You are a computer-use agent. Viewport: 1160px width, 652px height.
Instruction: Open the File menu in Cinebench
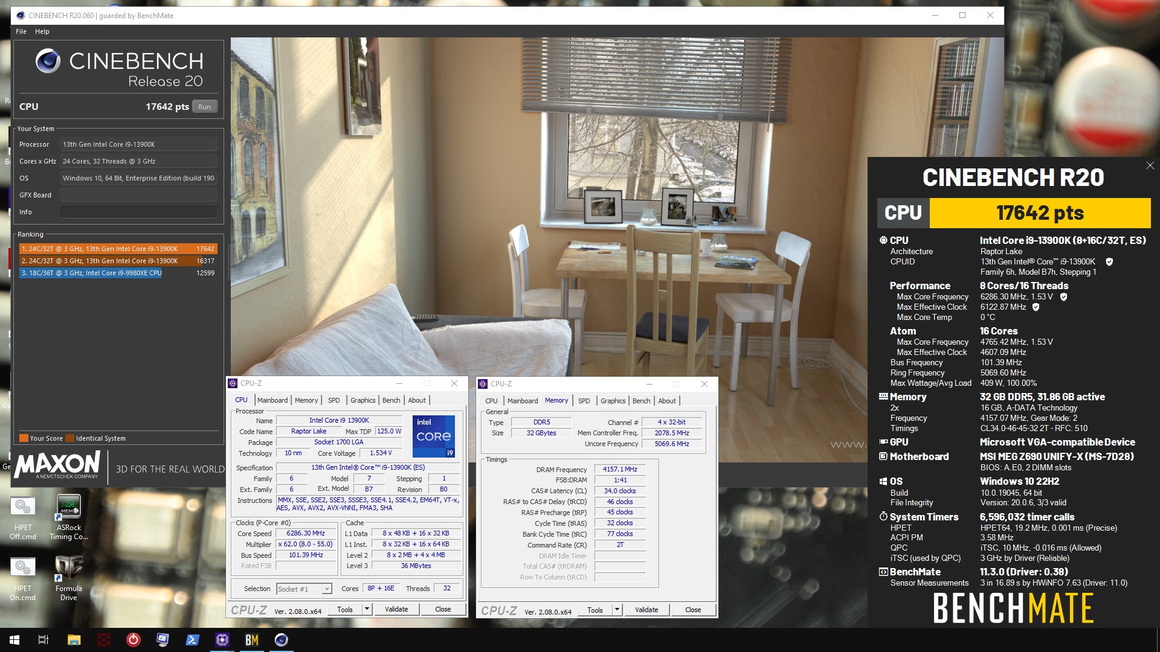21,31
